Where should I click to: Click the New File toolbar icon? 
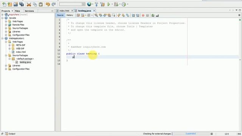point(4,4)
